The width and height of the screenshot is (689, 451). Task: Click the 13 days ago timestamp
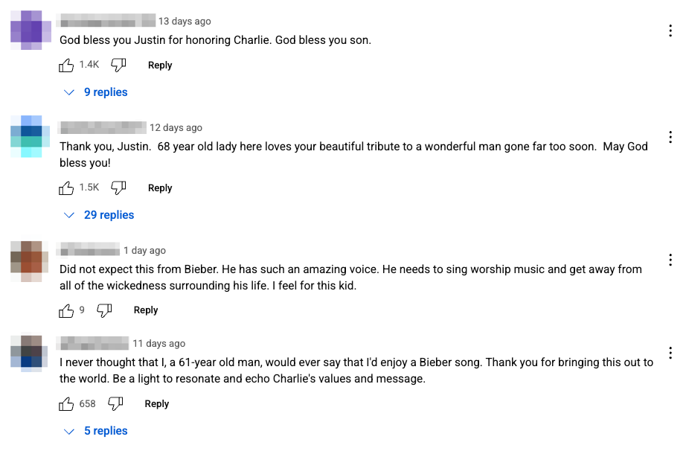[185, 21]
